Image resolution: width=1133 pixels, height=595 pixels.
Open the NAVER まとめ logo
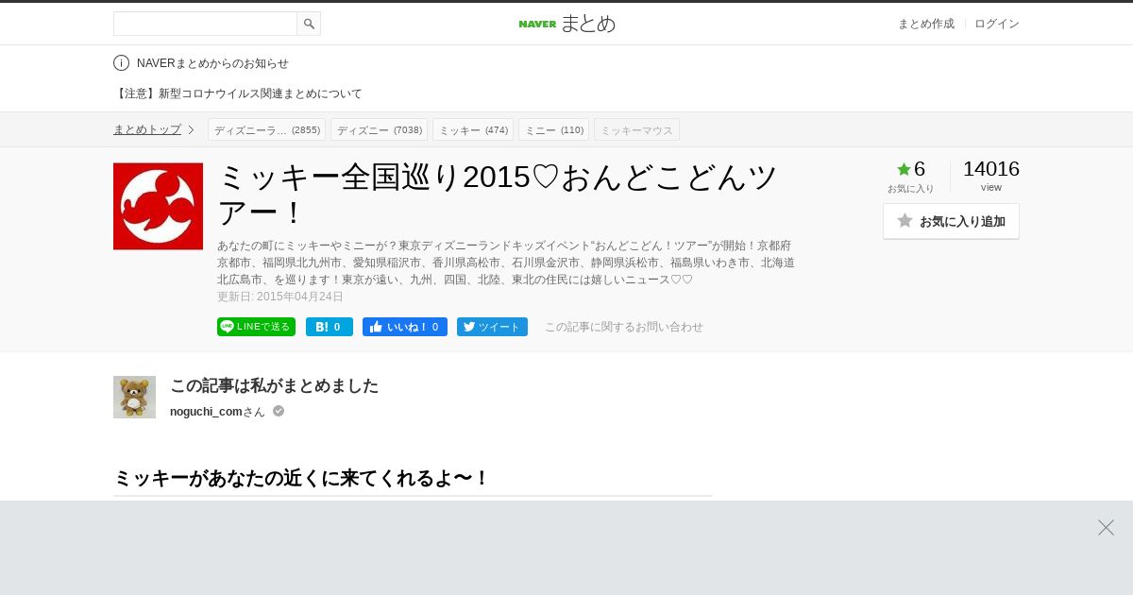[566, 24]
